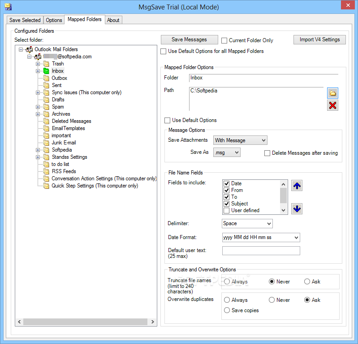Select Save copies for Overwrite duplicates
This screenshot has height=344, width=358.
227,310
